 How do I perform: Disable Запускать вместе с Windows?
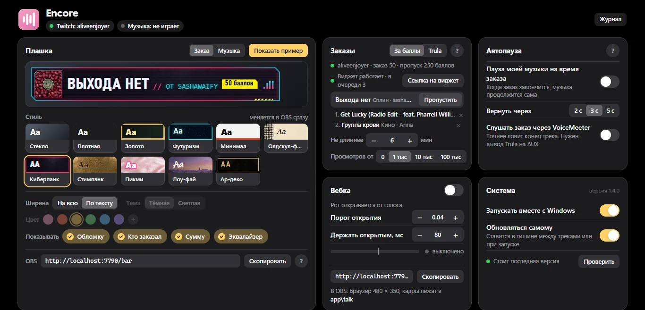click(x=610, y=210)
